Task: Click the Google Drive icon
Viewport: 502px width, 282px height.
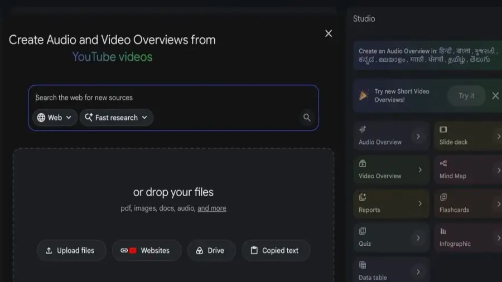Action: (200, 250)
